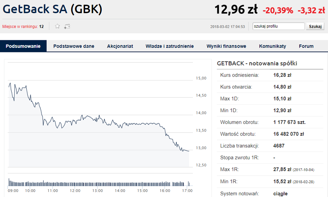Image resolution: width=328 pixels, height=197 pixels.
Task: Click Wartość obrotu value 16 482 070 zł
Action: tap(288, 134)
